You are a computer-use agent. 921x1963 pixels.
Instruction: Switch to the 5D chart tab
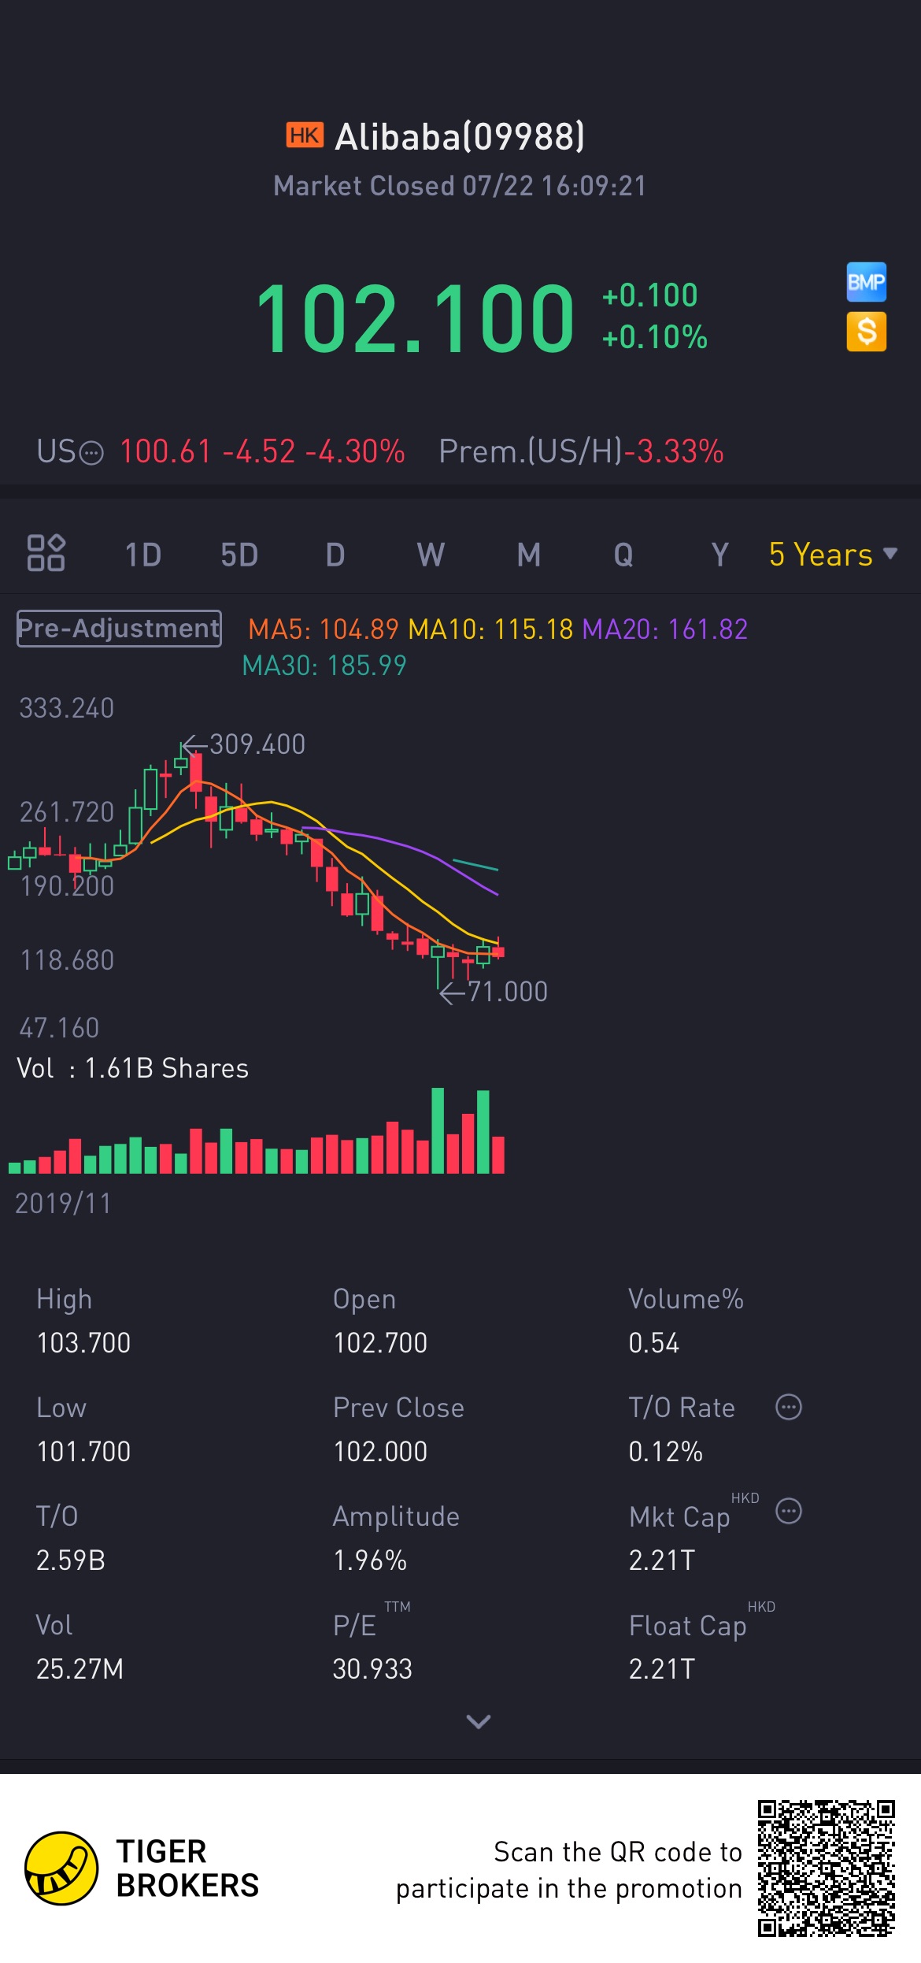tap(239, 555)
